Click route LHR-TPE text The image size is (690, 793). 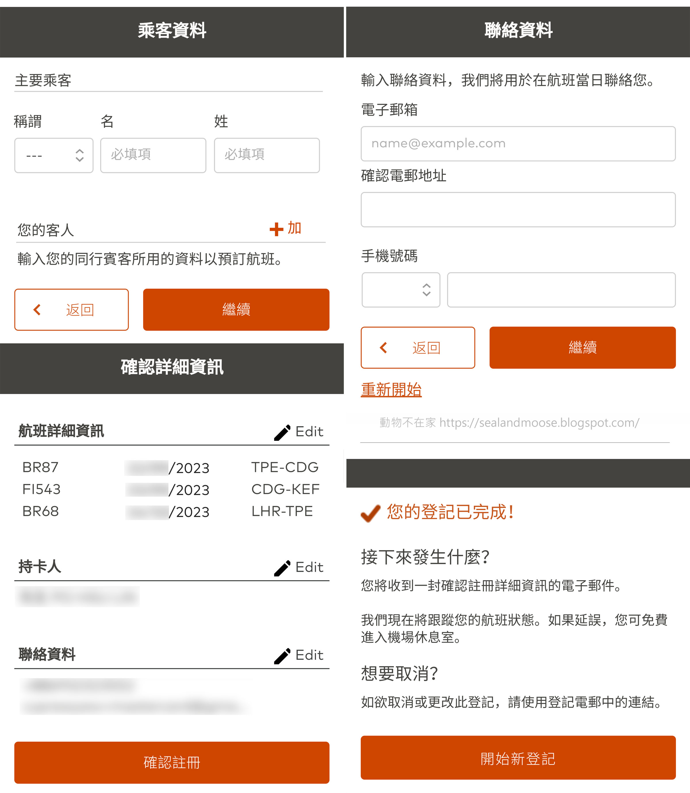pyautogui.click(x=282, y=511)
